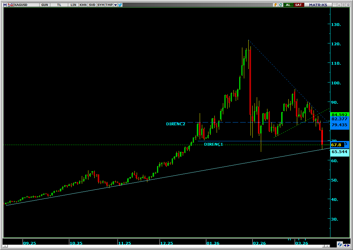Click the 50. price axis label

click(335, 180)
